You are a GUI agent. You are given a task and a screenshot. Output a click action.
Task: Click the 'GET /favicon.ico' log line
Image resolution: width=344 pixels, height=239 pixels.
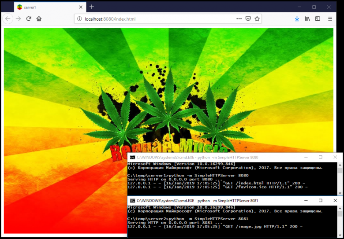click(x=217, y=187)
